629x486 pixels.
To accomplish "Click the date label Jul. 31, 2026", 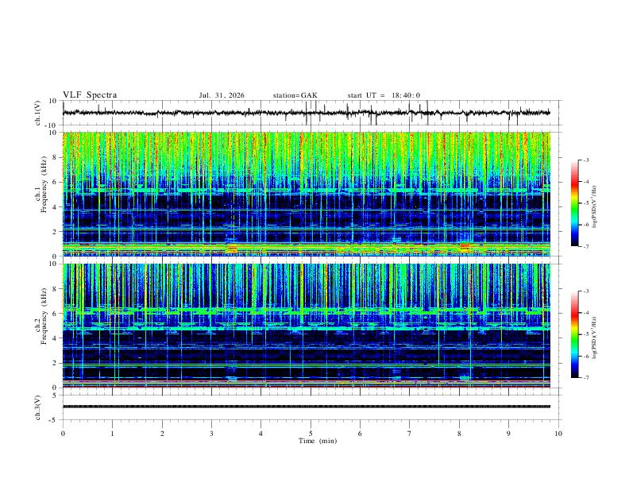I will coord(222,95).
